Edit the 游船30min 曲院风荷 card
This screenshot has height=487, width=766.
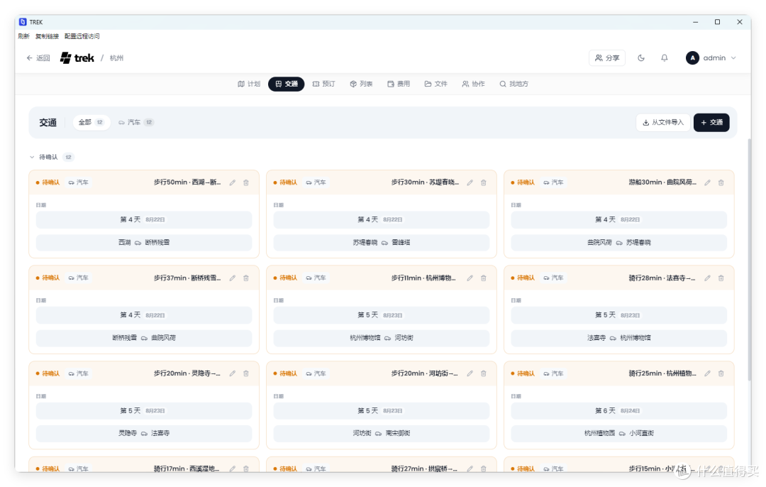[707, 182]
